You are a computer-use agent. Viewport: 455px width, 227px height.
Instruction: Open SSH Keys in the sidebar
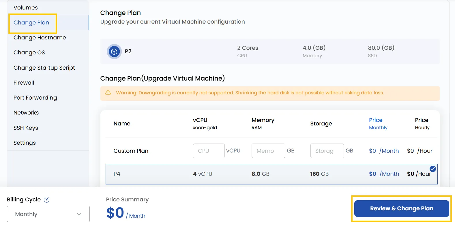click(x=26, y=128)
